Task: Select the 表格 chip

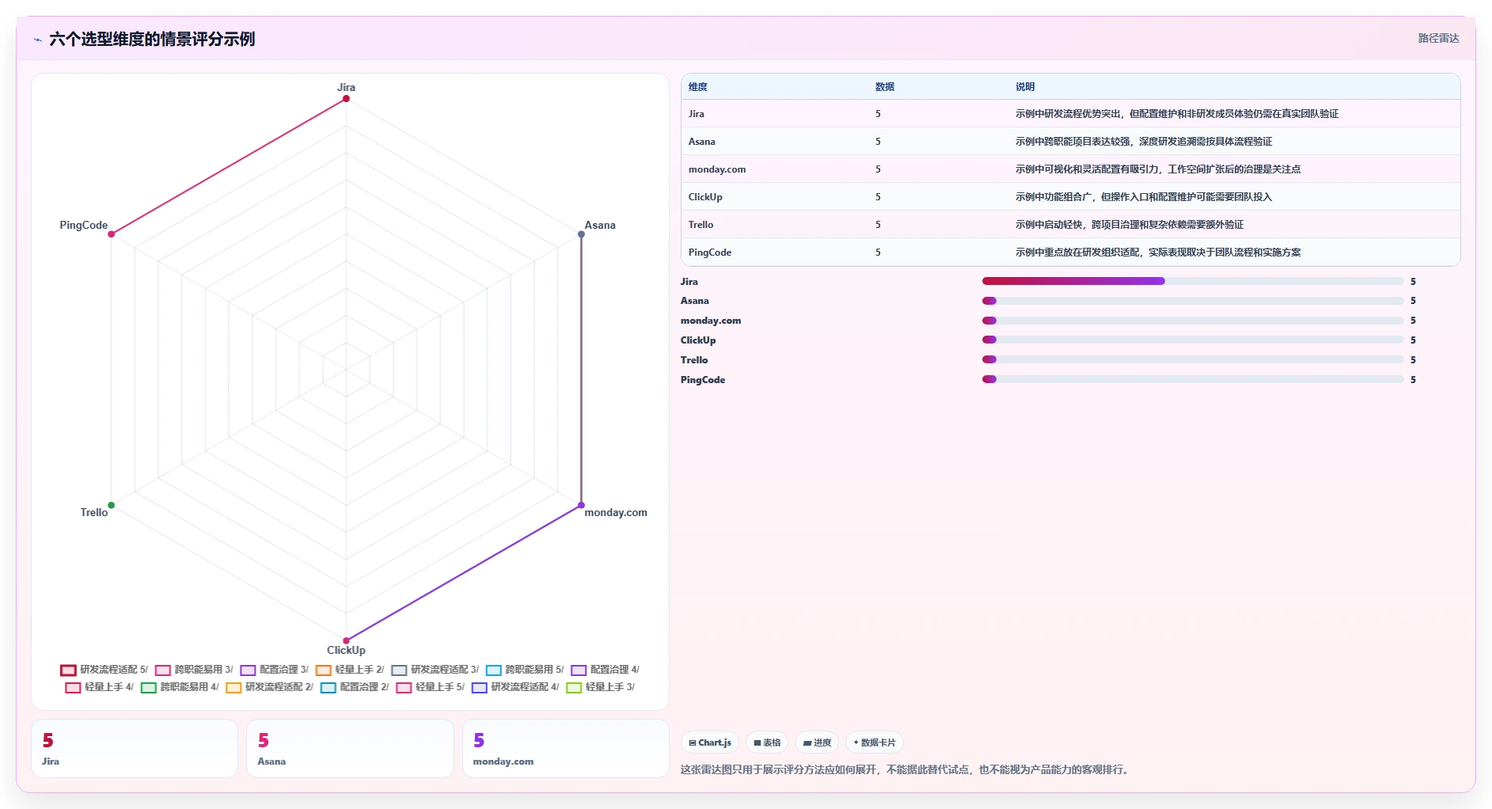Action: 767,743
